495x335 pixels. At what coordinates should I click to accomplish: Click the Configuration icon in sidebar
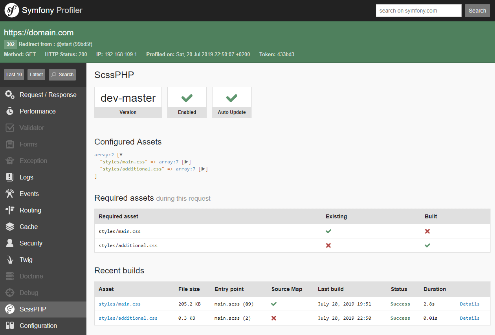[10, 326]
